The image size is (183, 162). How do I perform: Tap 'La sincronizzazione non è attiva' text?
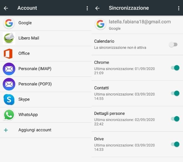[120, 48]
